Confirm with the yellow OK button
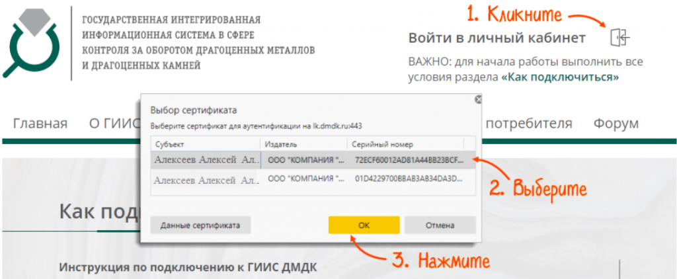Image resolution: width=677 pixels, height=279 pixels. [x=364, y=225]
